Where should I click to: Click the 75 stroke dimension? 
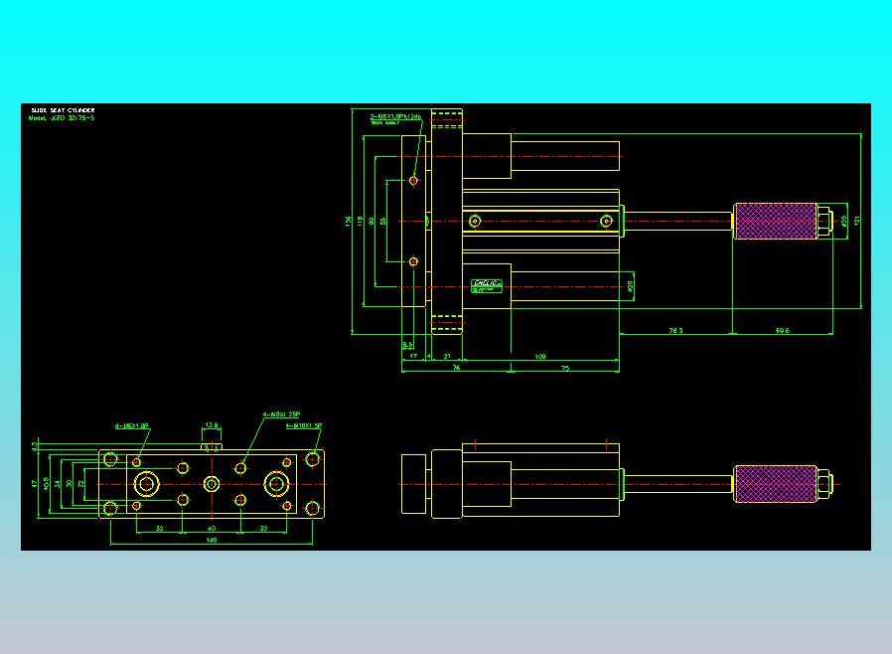pyautogui.click(x=565, y=369)
